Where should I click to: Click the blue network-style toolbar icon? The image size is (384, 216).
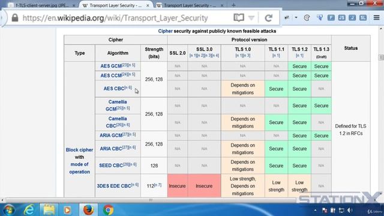point(320,17)
